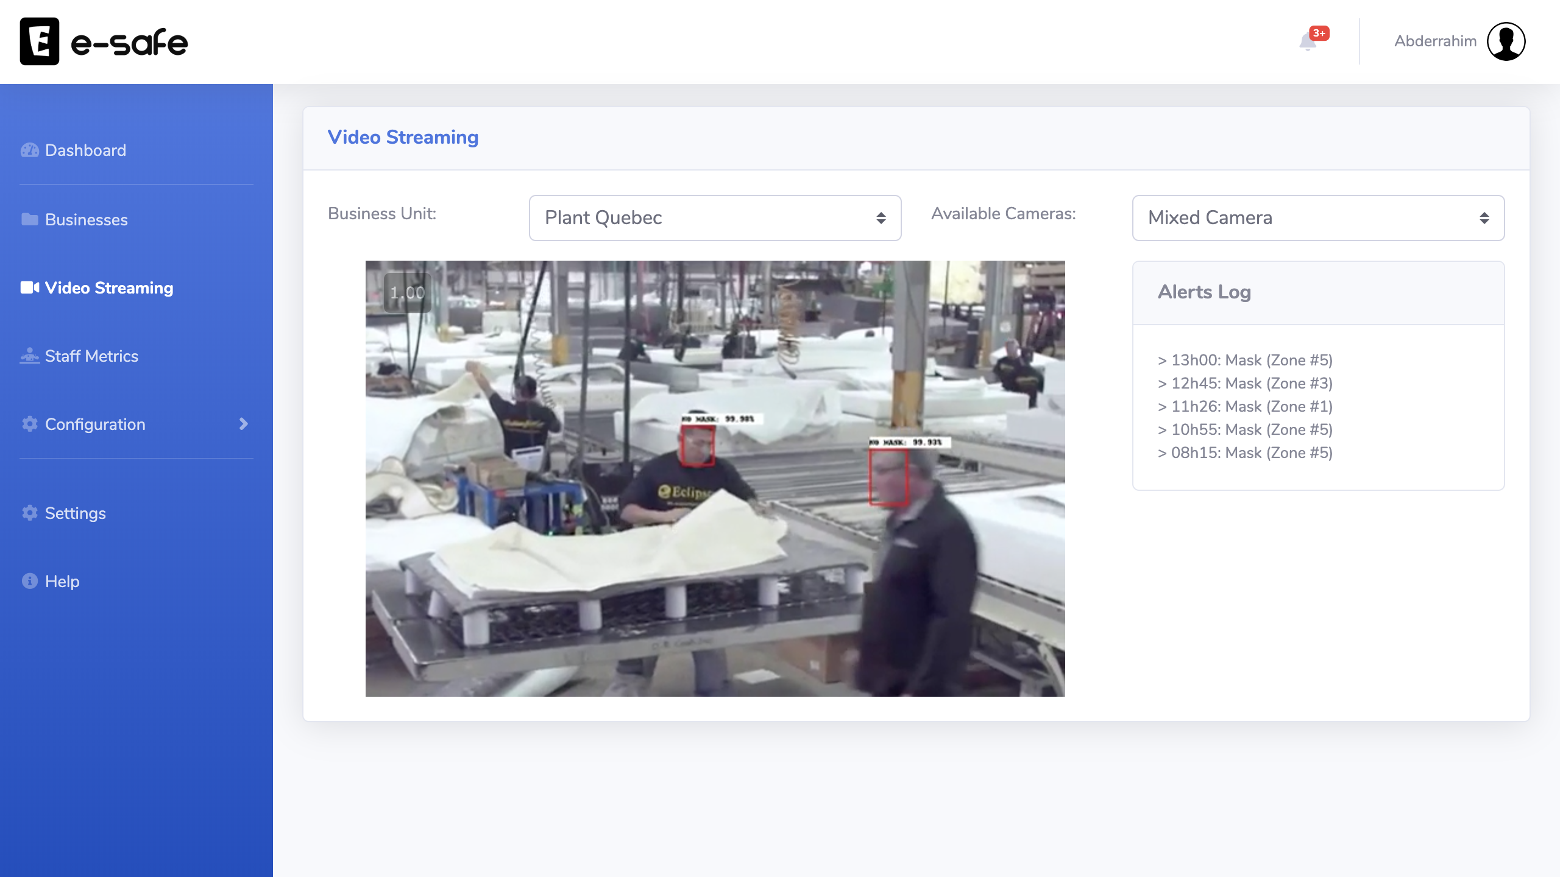This screenshot has height=877, width=1560.
Task: Click the 1.00 speed badge on video
Action: [x=407, y=293]
